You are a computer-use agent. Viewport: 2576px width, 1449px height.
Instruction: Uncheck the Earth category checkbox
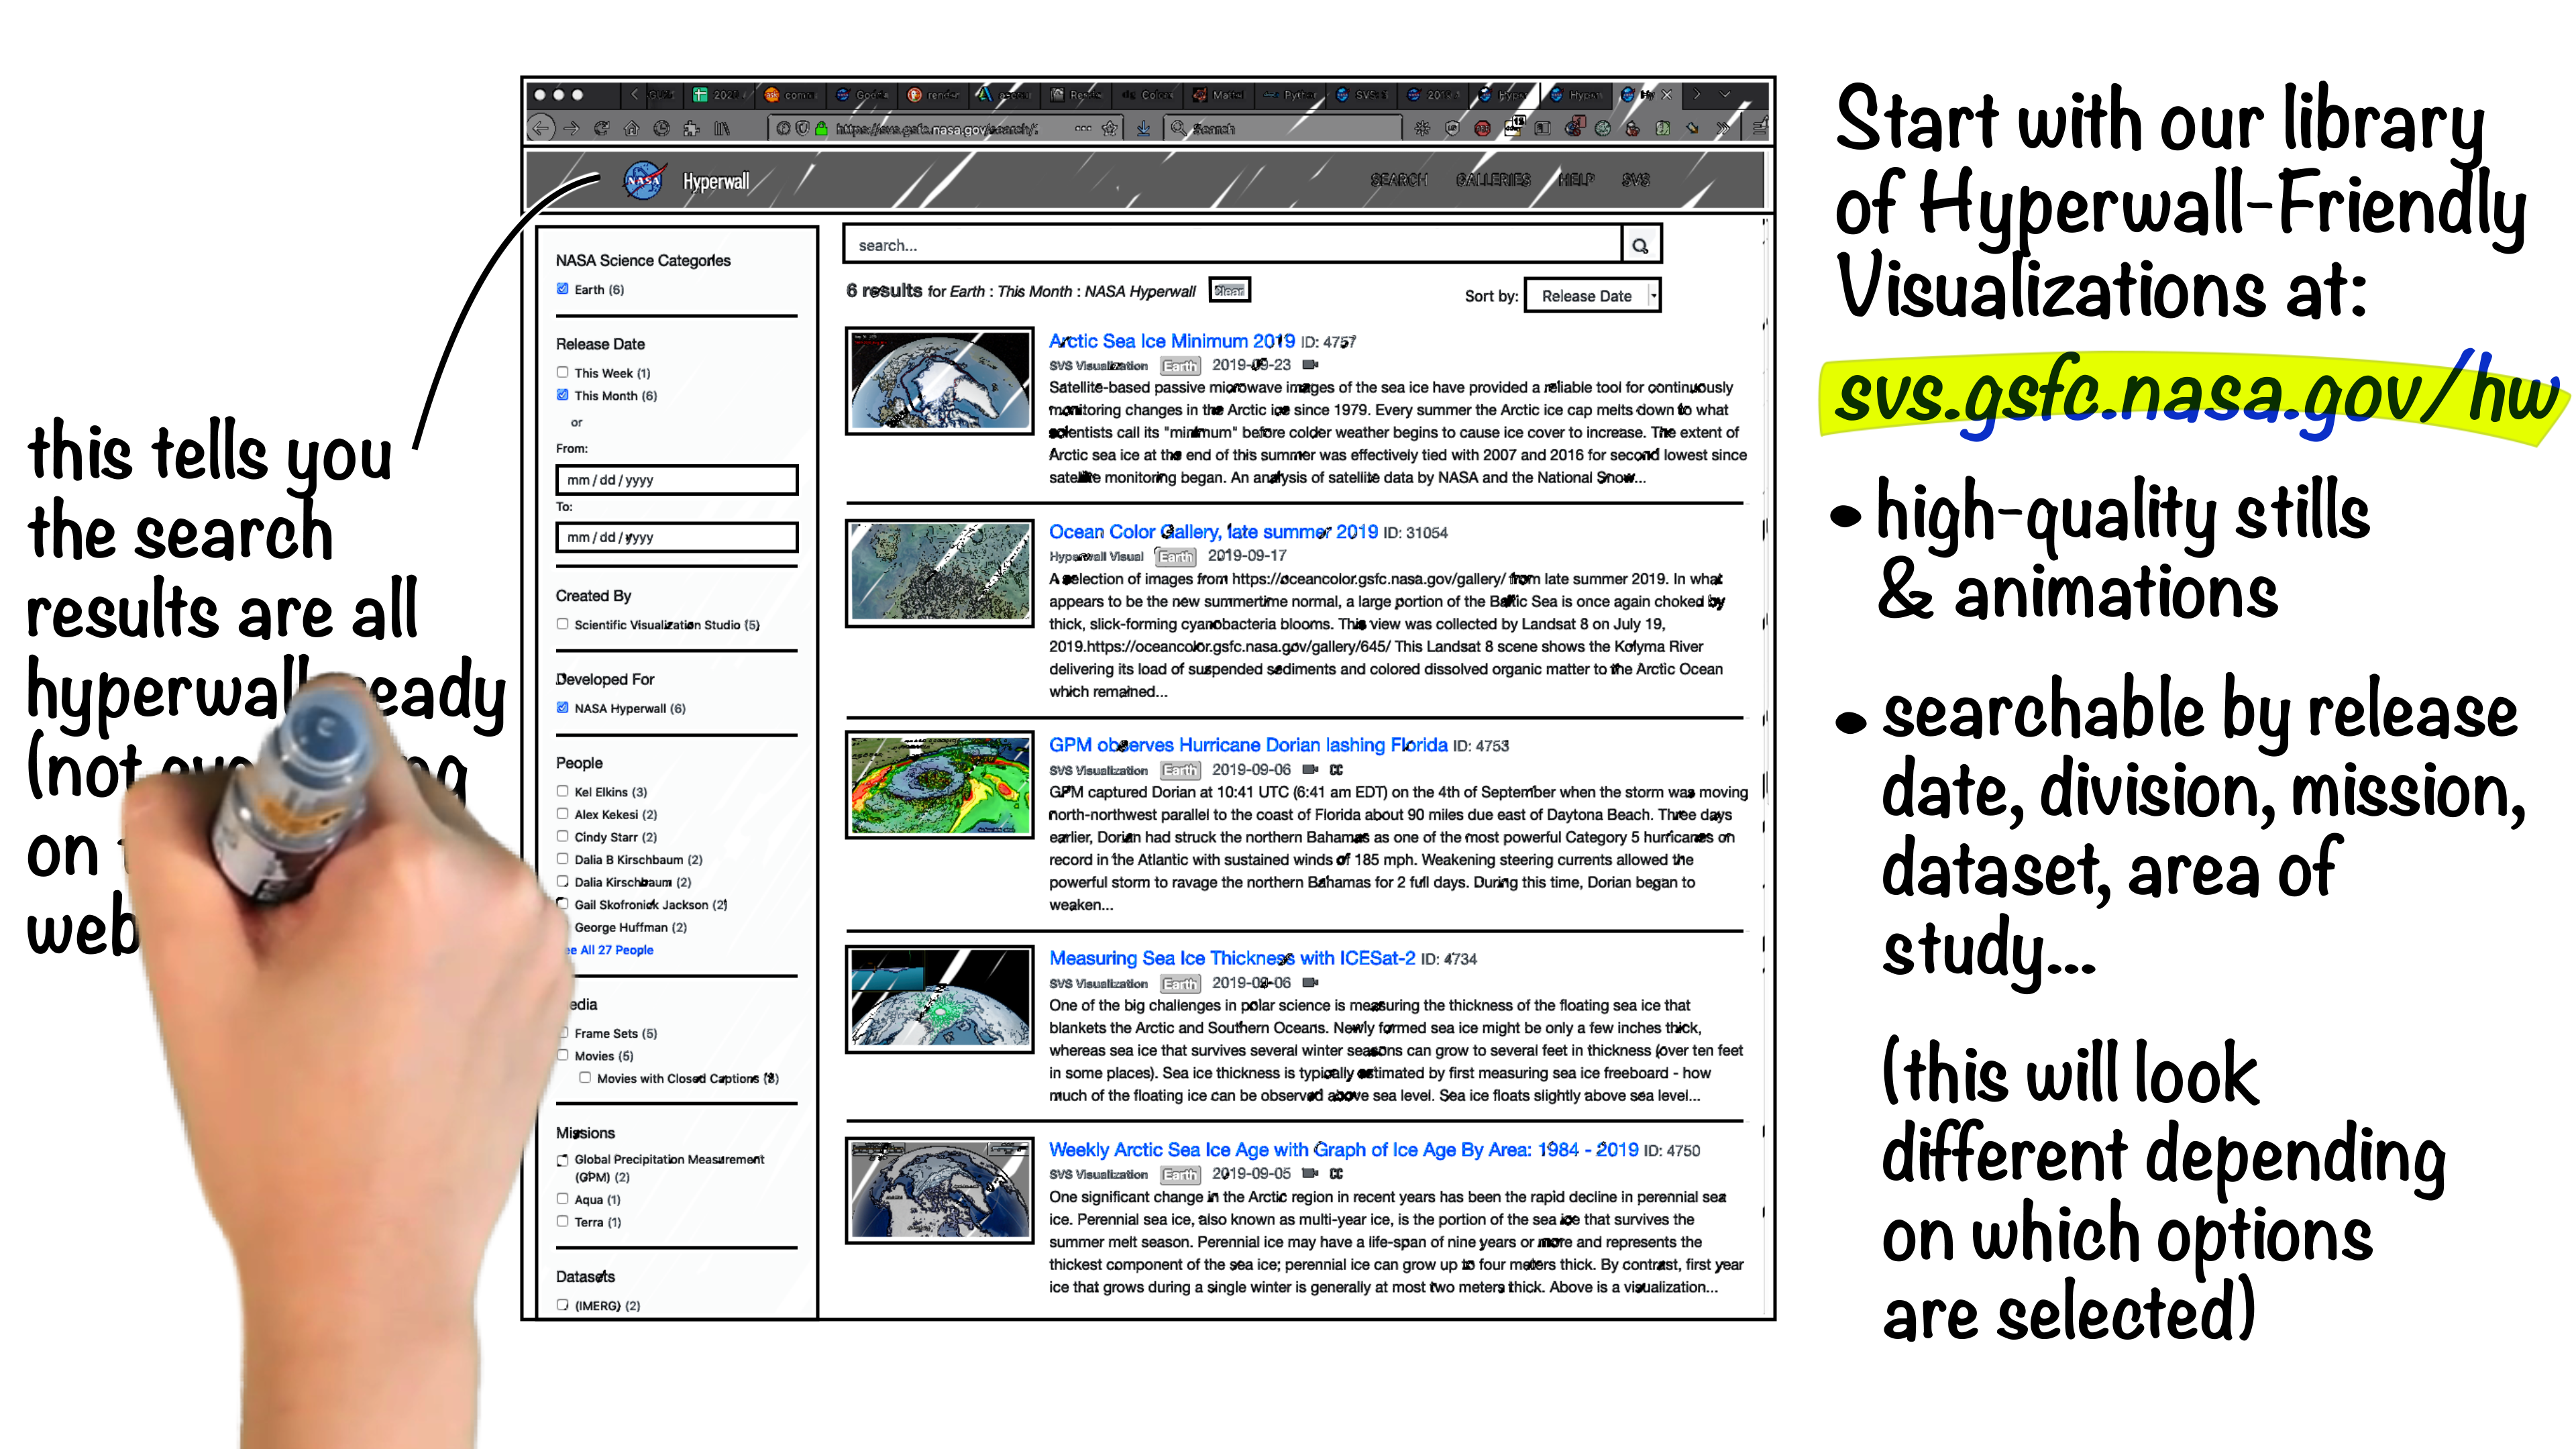(x=562, y=289)
